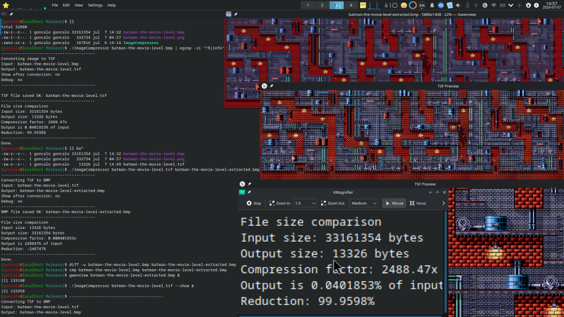Click the 4% circular gauge icon
The height and width of the screenshot is (317, 564).
422,6
